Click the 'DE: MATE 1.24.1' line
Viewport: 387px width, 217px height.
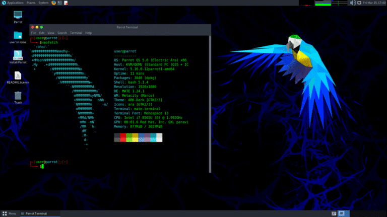click(129, 91)
